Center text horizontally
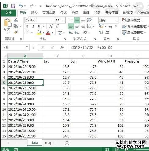 tap(77, 26)
